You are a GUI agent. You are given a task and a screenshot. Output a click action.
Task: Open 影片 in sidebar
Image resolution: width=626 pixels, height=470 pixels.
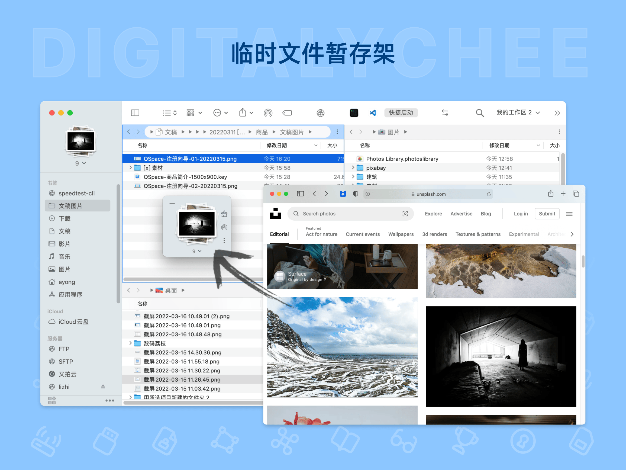coord(78,244)
